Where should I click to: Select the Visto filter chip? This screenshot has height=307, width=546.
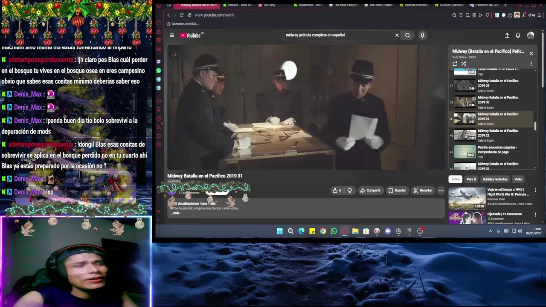[518, 180]
